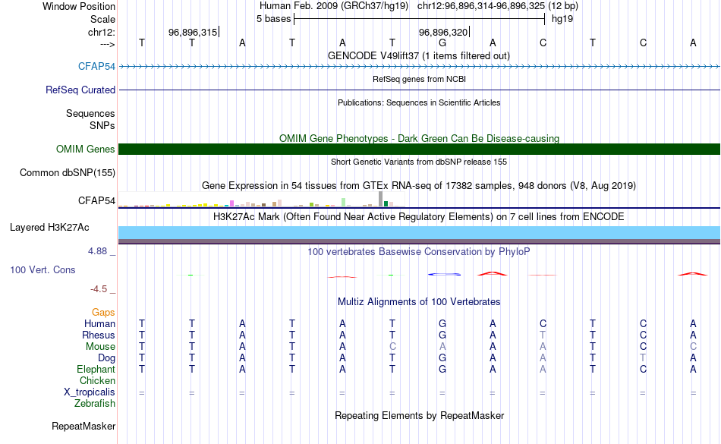This screenshot has width=721, height=444.
Task: Click the light blue H3K27Ac signal band
Action: [x=420, y=232]
